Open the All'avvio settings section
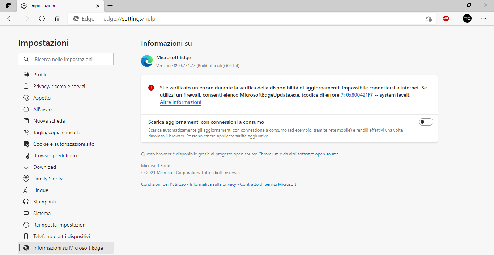 66,109
